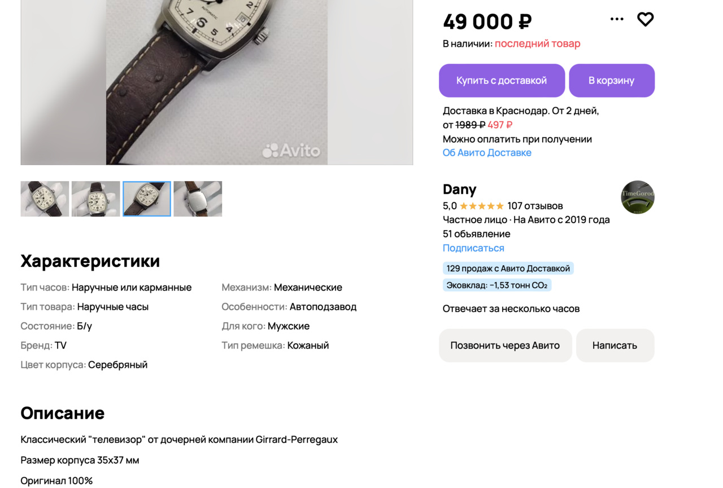View the "107 отзывов" reviews
Viewport: 723px width, 488px height.
pyautogui.click(x=535, y=206)
